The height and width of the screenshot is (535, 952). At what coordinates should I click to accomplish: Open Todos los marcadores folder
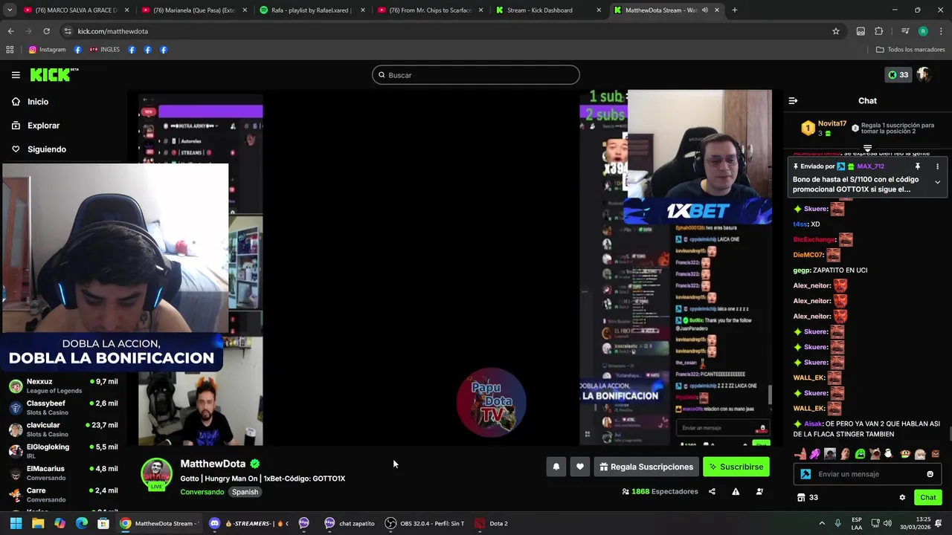pyautogui.click(x=910, y=50)
